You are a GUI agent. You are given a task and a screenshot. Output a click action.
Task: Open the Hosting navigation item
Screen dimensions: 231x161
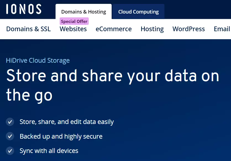pyautogui.click(x=152, y=29)
